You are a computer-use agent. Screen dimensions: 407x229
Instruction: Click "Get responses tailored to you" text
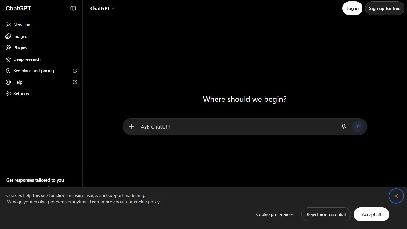tap(35, 180)
